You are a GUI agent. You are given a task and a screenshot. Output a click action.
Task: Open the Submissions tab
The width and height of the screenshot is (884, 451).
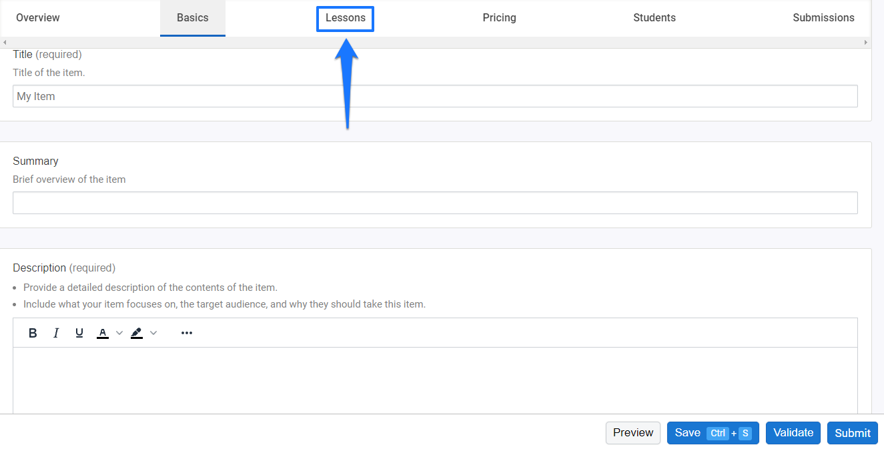(823, 17)
